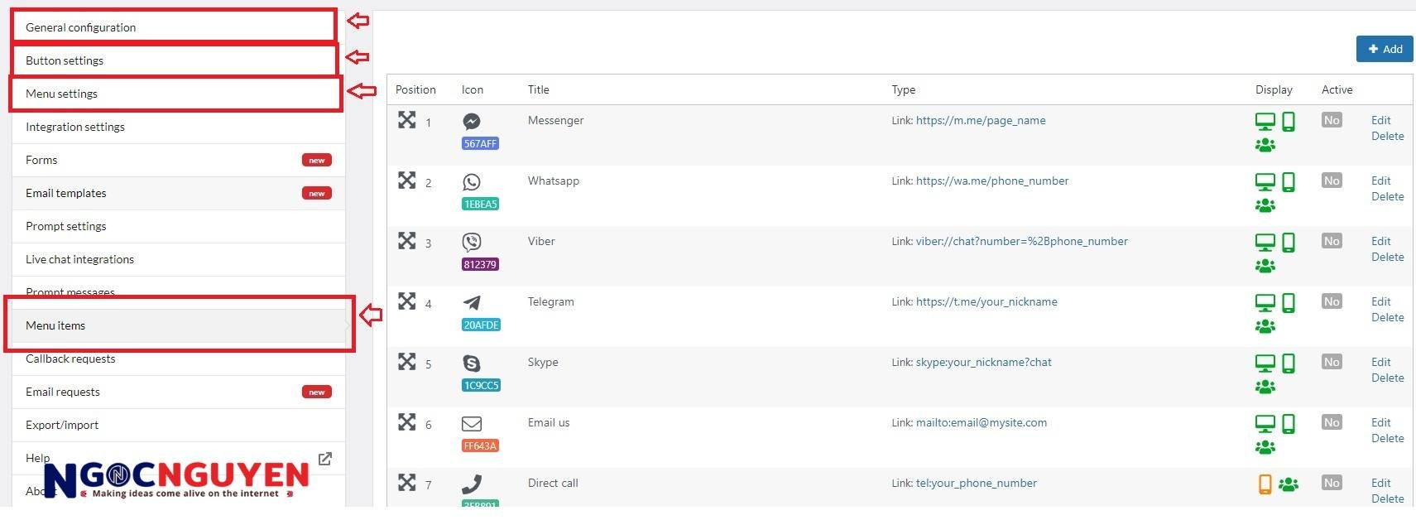Image resolution: width=1416 pixels, height=520 pixels.
Task: Open the Telegram link https://t.me/your_nickname
Action: [986, 302]
